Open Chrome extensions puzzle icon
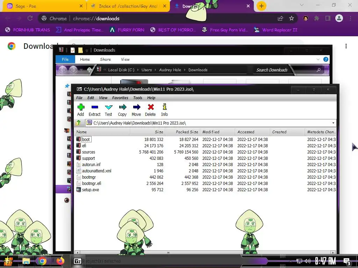This screenshot has height=268, width=358. 317,18
